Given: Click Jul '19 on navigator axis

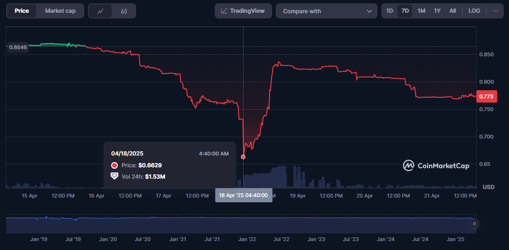Looking at the screenshot, I should click(73, 239).
